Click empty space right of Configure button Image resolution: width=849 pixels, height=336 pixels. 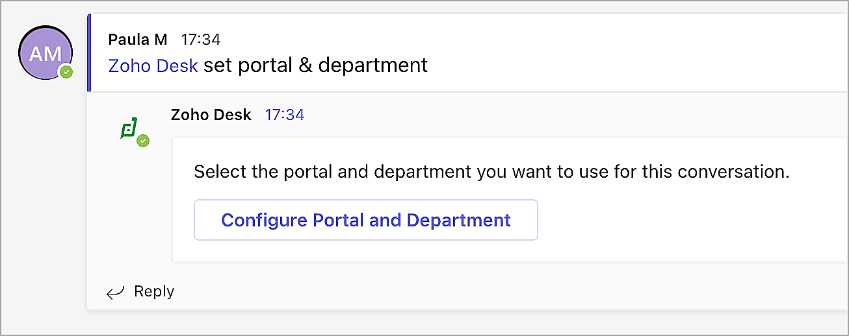(683, 221)
